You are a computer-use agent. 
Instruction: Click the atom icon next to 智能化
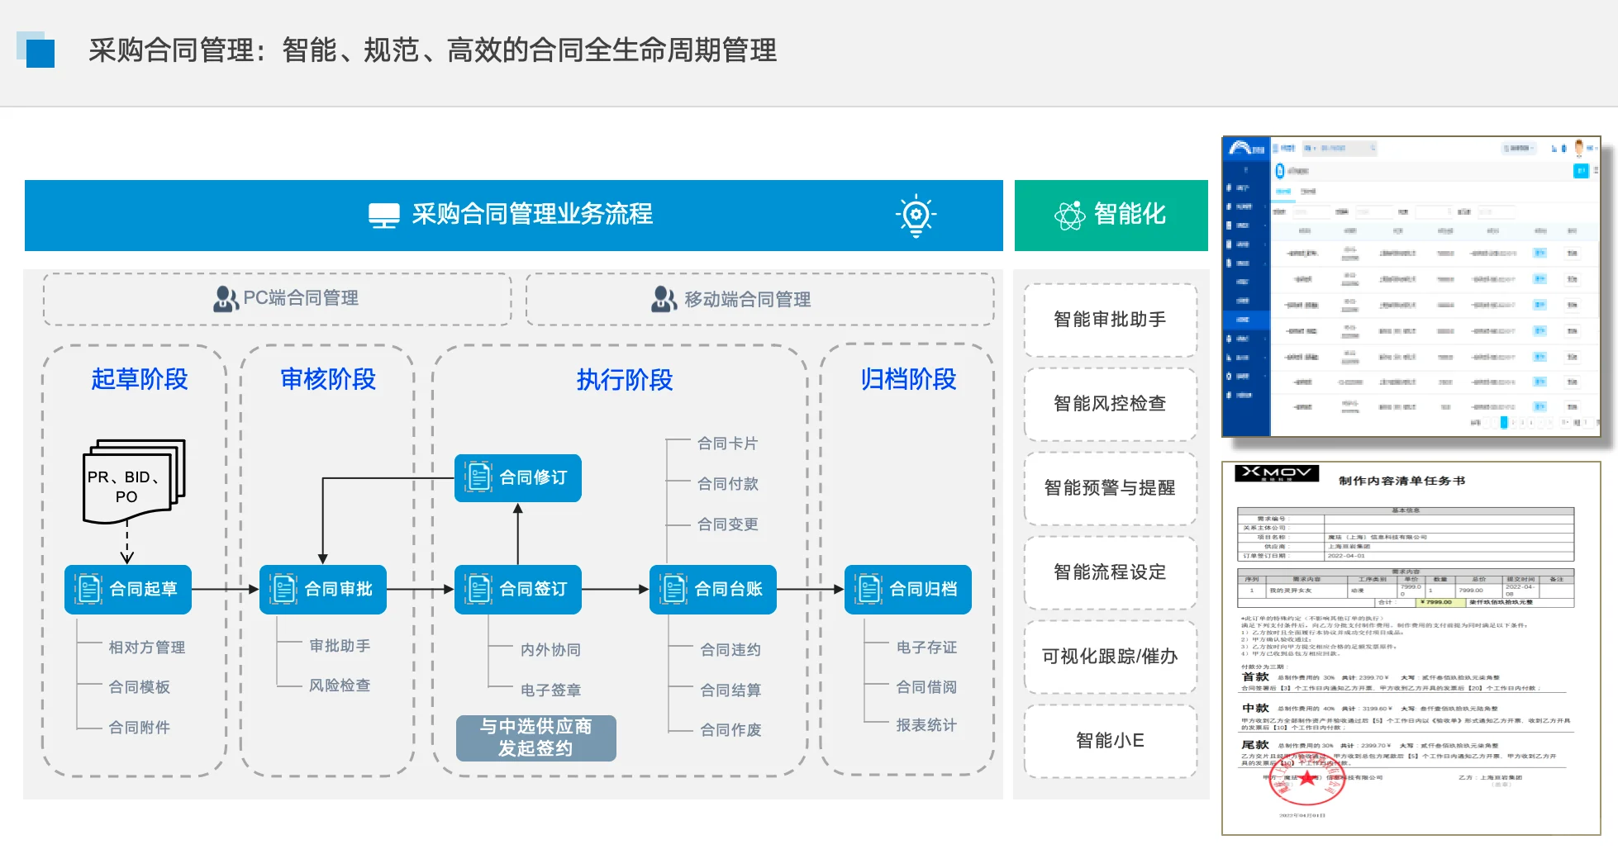point(1072,215)
